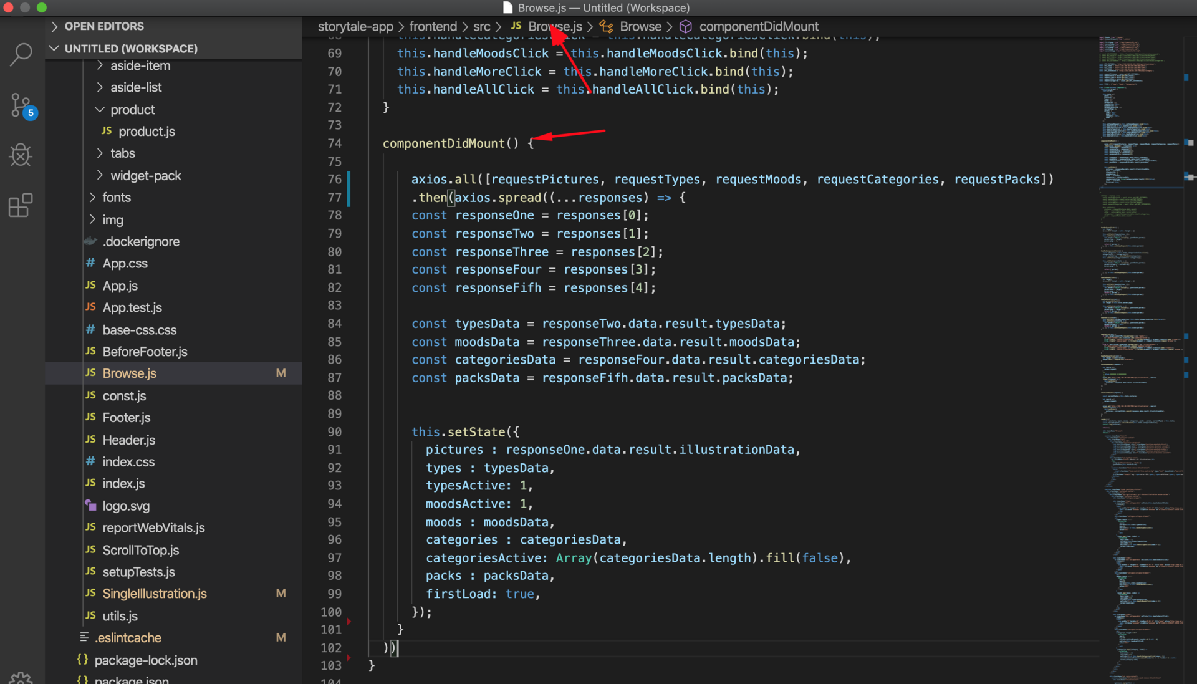Open reportWebVitals.js file
The image size is (1197, 684).
[x=153, y=528]
